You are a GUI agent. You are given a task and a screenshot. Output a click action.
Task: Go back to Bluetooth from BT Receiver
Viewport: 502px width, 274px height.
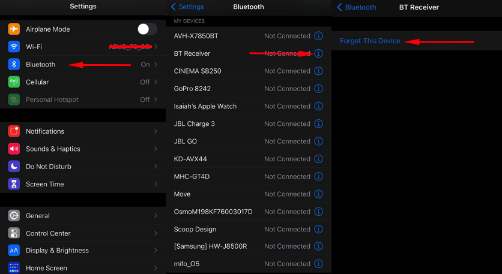point(357,7)
